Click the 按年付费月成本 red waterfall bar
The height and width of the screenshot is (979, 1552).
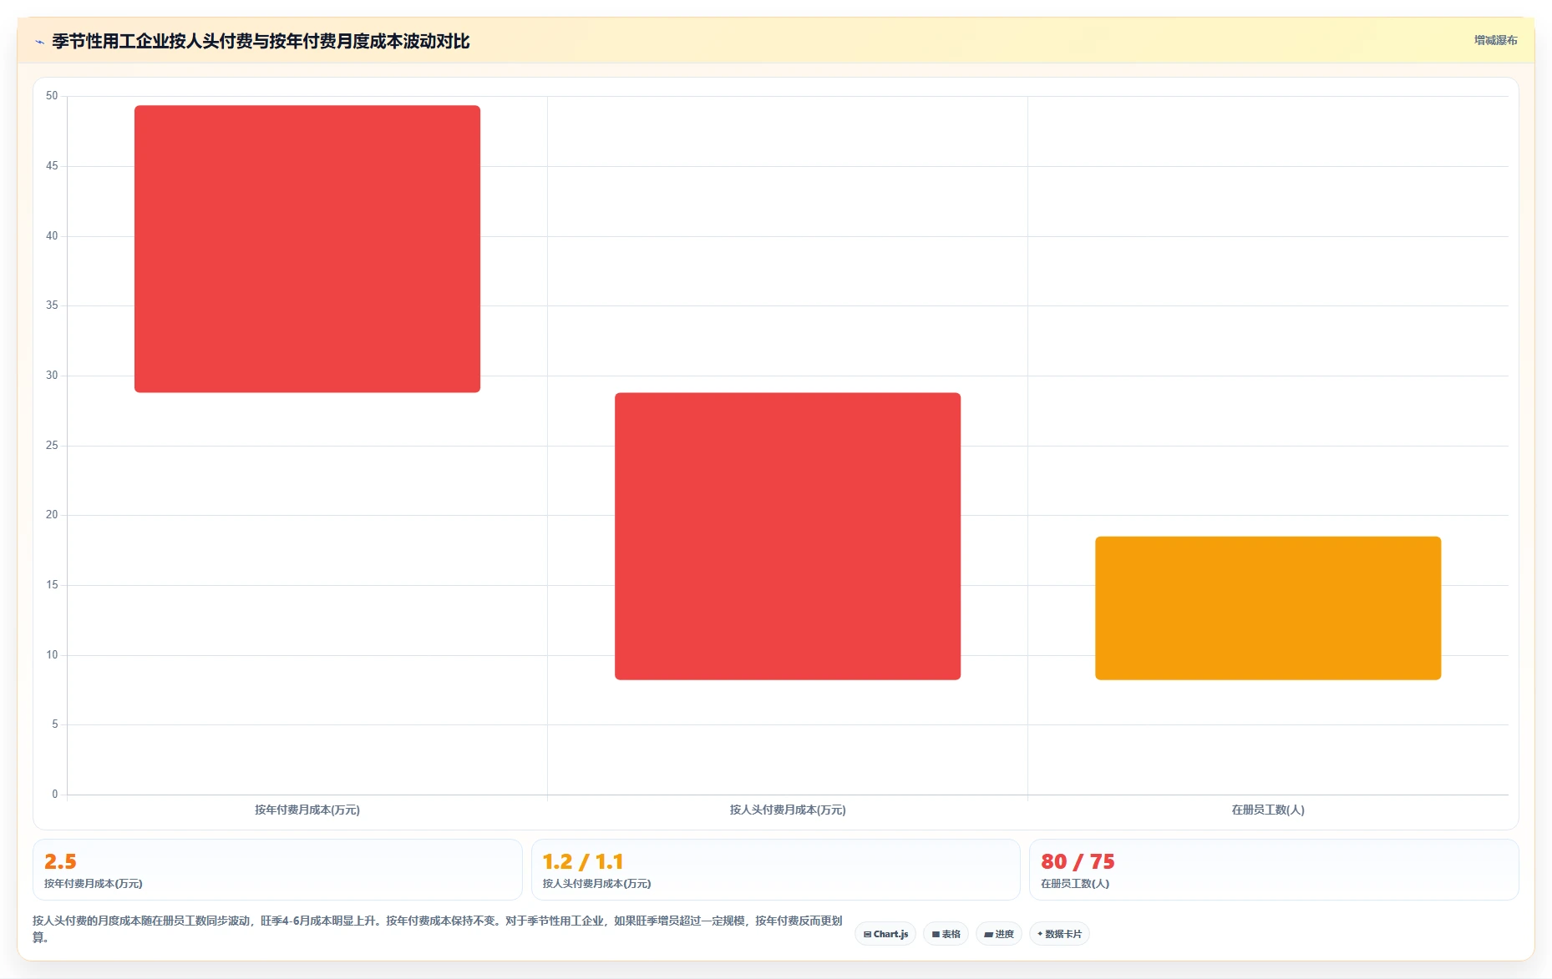307,249
